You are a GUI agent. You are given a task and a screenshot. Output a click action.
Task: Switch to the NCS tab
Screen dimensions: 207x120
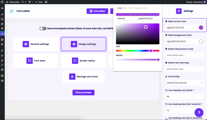146,8
